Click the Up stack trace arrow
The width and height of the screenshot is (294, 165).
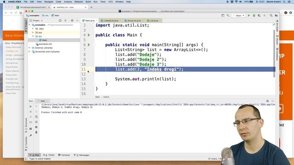point(36,106)
